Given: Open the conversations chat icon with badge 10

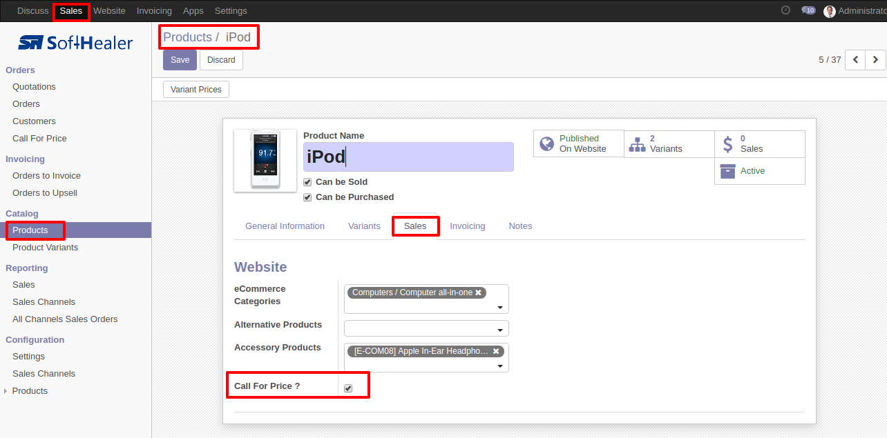Looking at the screenshot, I should click(808, 10).
